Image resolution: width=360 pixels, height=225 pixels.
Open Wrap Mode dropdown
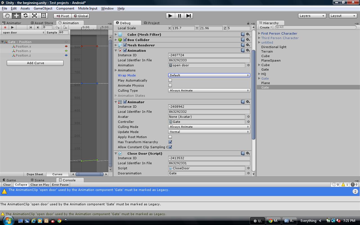click(x=209, y=75)
